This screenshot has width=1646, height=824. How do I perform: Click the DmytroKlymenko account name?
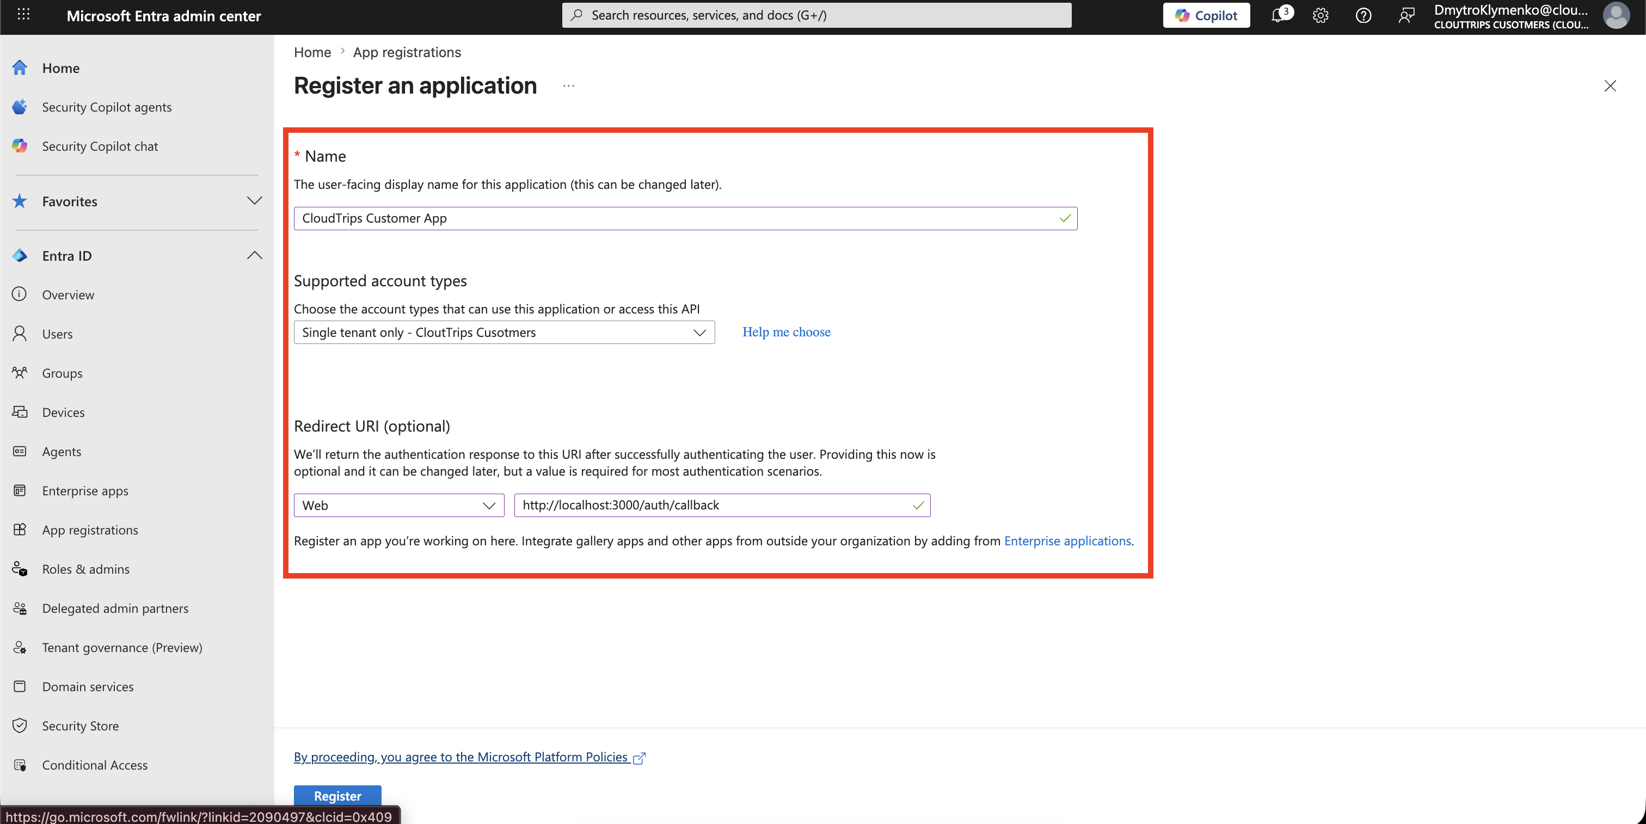pos(1510,10)
